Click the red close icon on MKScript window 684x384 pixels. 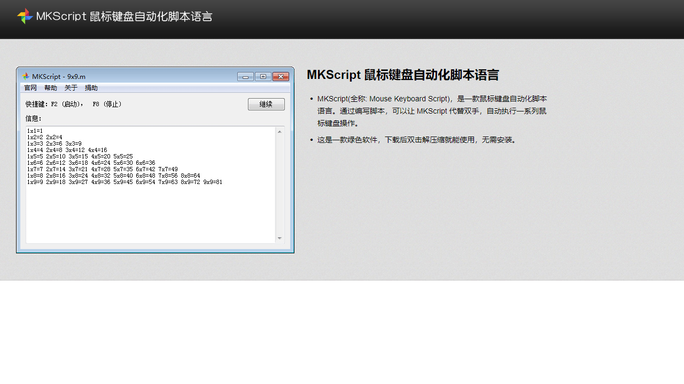[x=281, y=76]
